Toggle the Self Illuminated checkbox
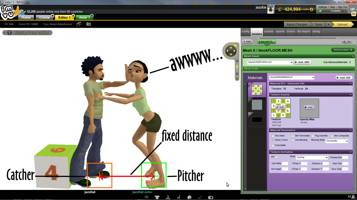Image resolution: width=357 pixels, height=200 pixels. click(x=293, y=136)
